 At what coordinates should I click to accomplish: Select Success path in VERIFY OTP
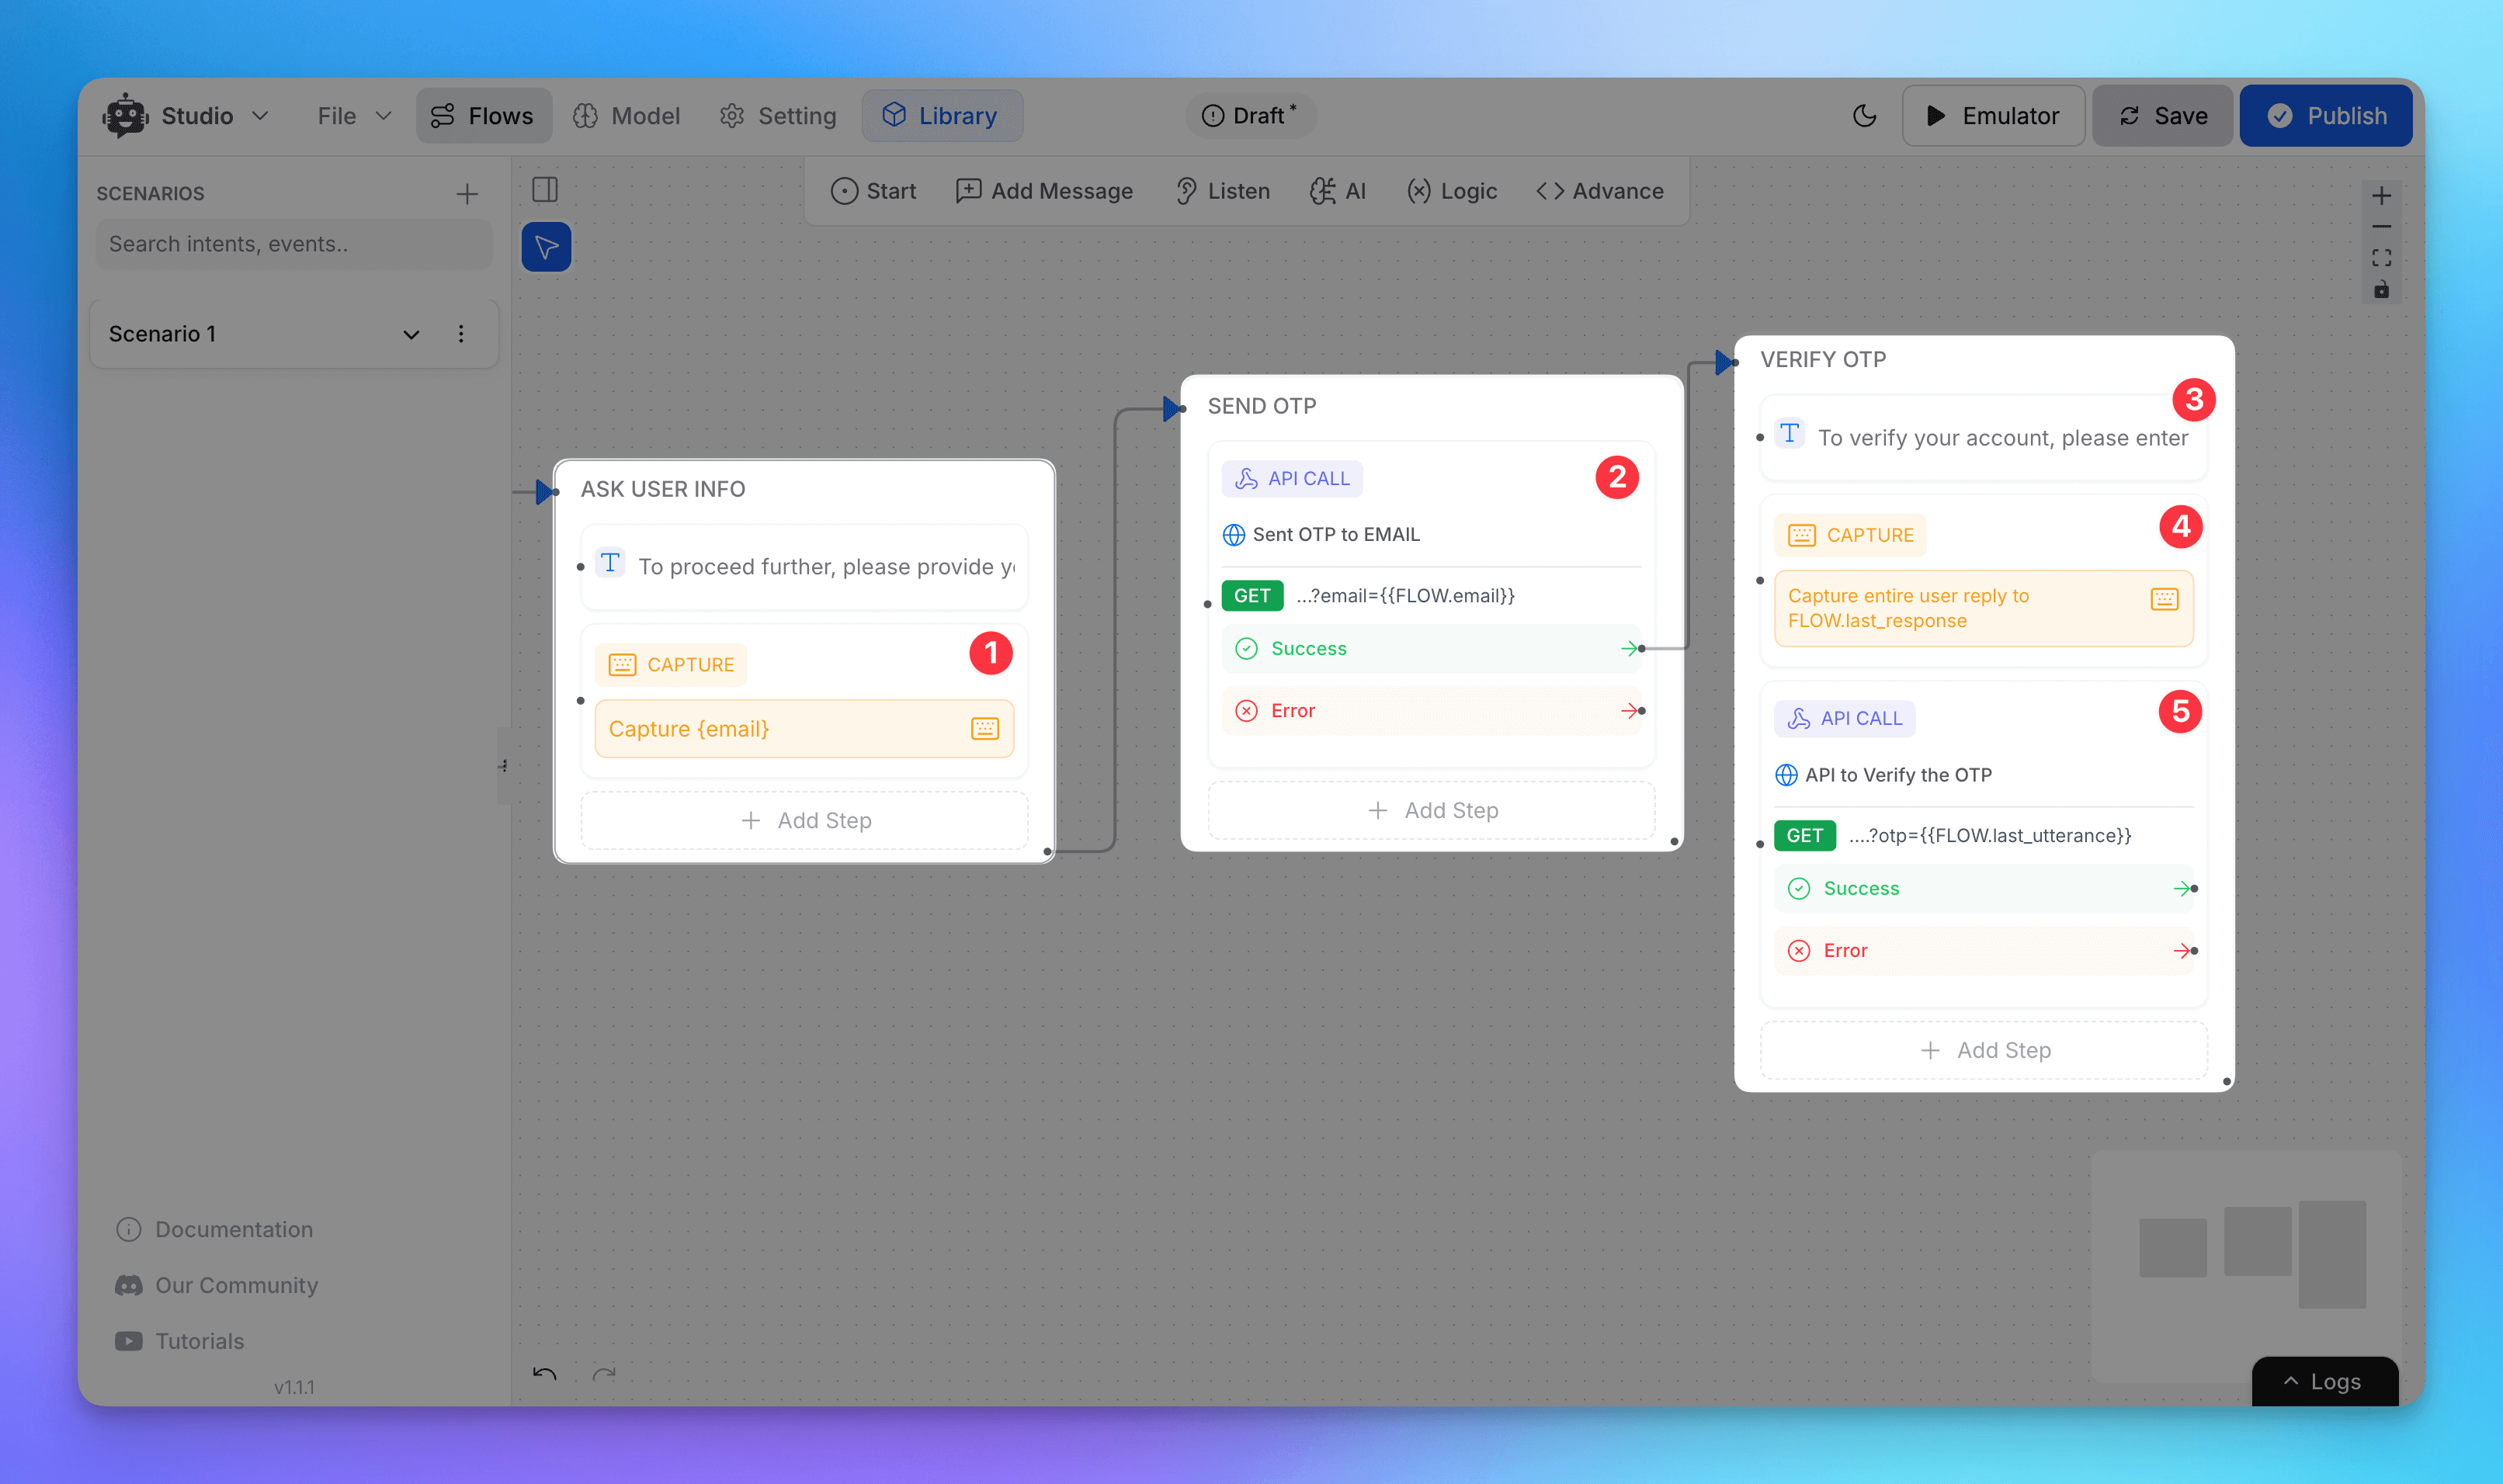[1984, 889]
